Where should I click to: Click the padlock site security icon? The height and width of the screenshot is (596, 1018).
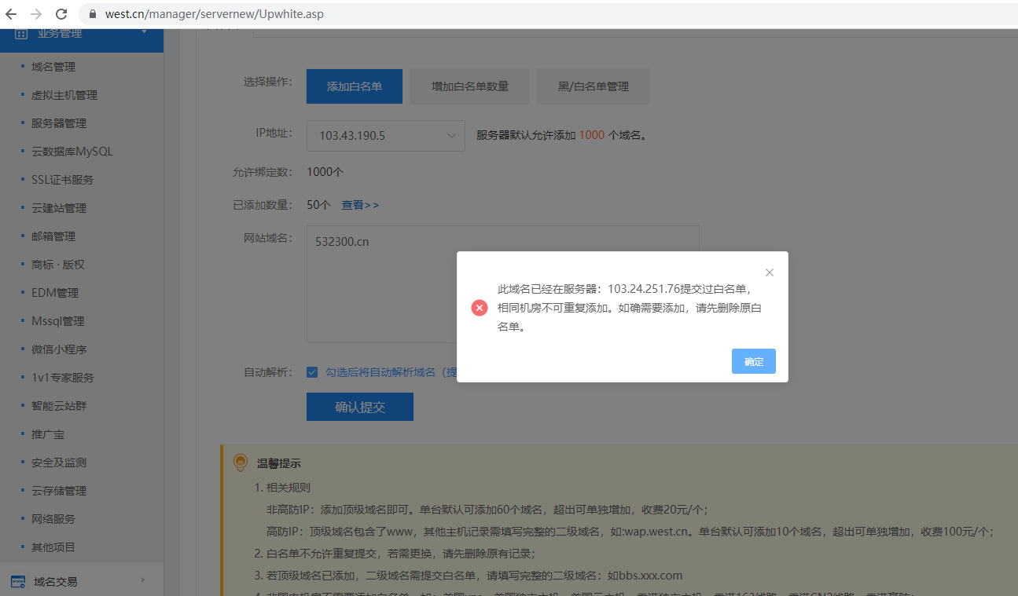(92, 14)
